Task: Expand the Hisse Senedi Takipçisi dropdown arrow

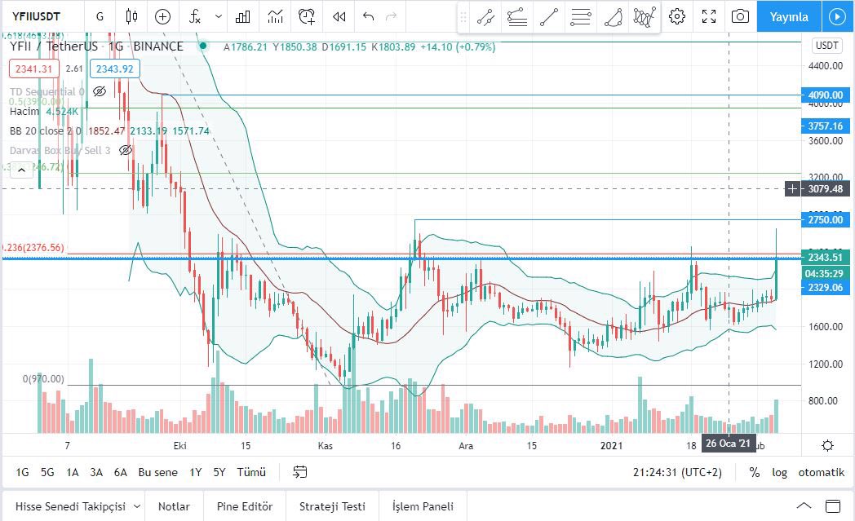Action: tap(137, 506)
